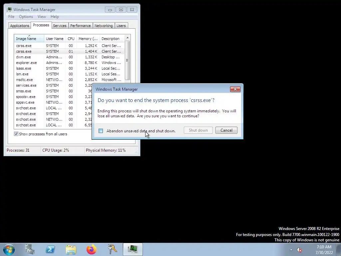Click the Show desktop strip
Screen dimensions: 341x256
[339, 249]
